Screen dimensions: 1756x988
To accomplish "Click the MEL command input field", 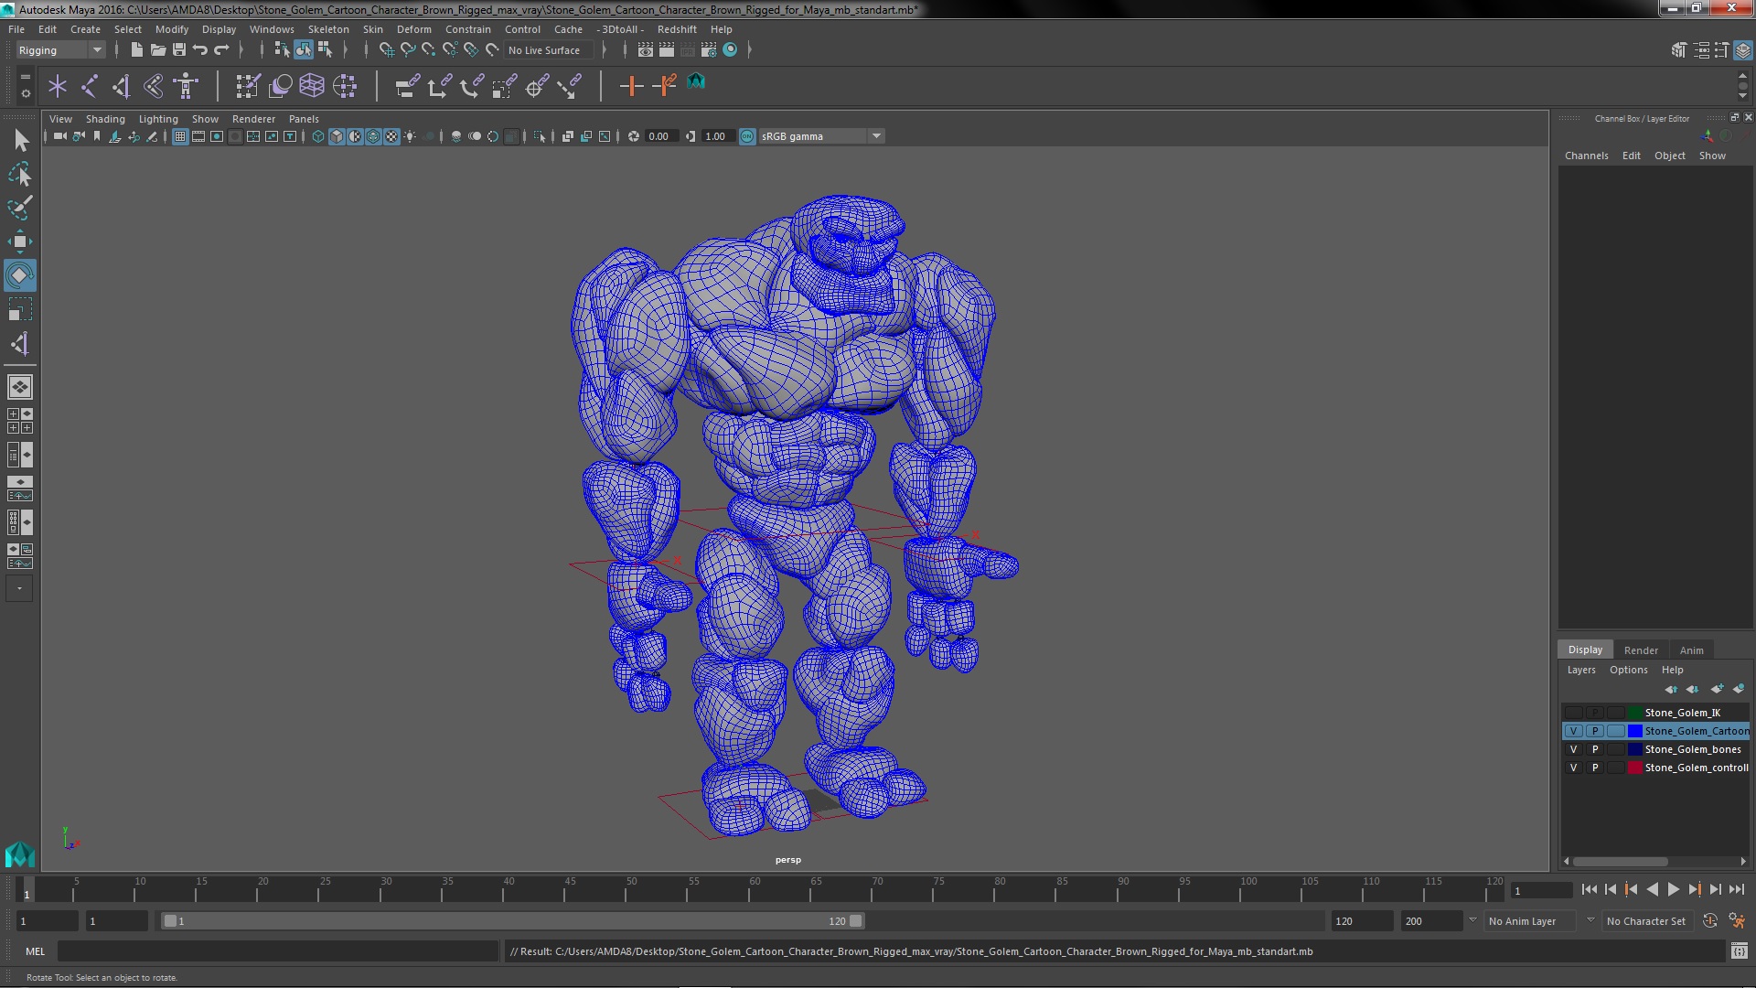I will click(x=276, y=951).
